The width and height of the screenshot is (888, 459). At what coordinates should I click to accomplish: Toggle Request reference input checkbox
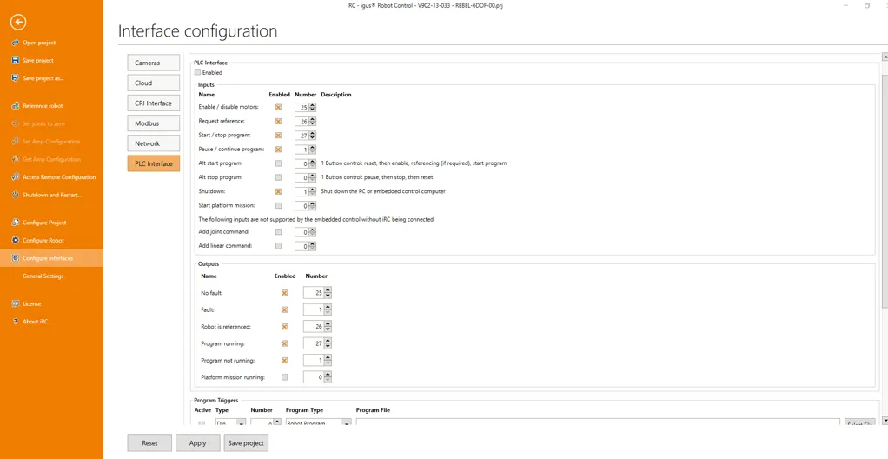[x=278, y=121]
